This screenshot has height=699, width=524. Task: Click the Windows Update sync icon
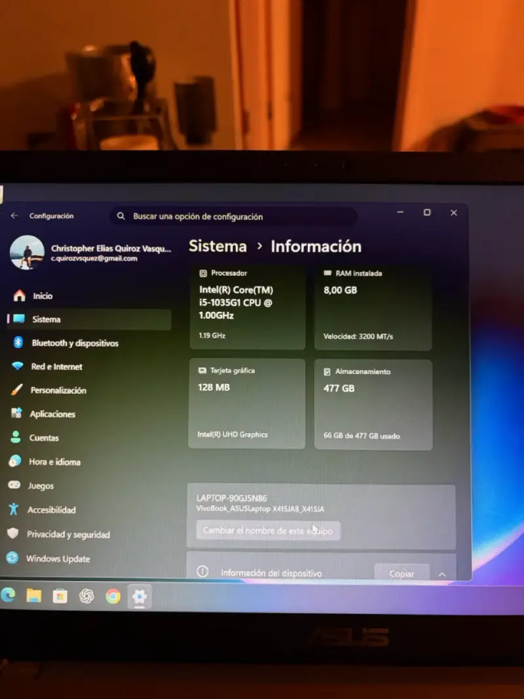tap(12, 557)
